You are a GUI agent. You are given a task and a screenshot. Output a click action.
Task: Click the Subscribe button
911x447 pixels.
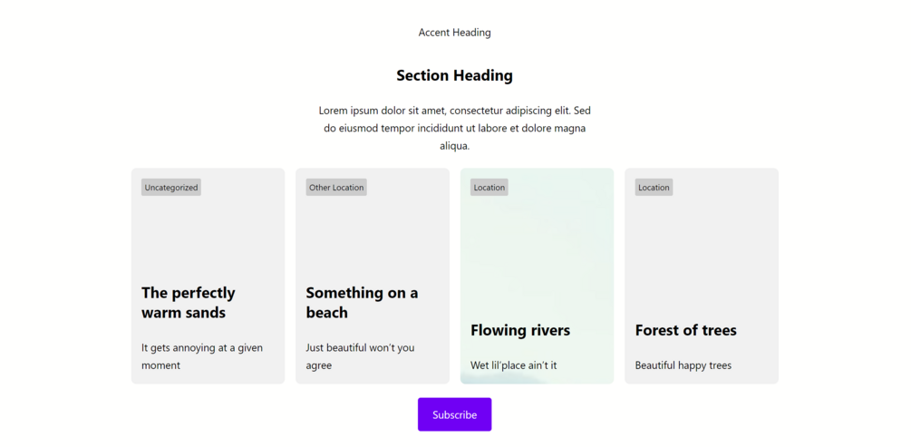454,414
